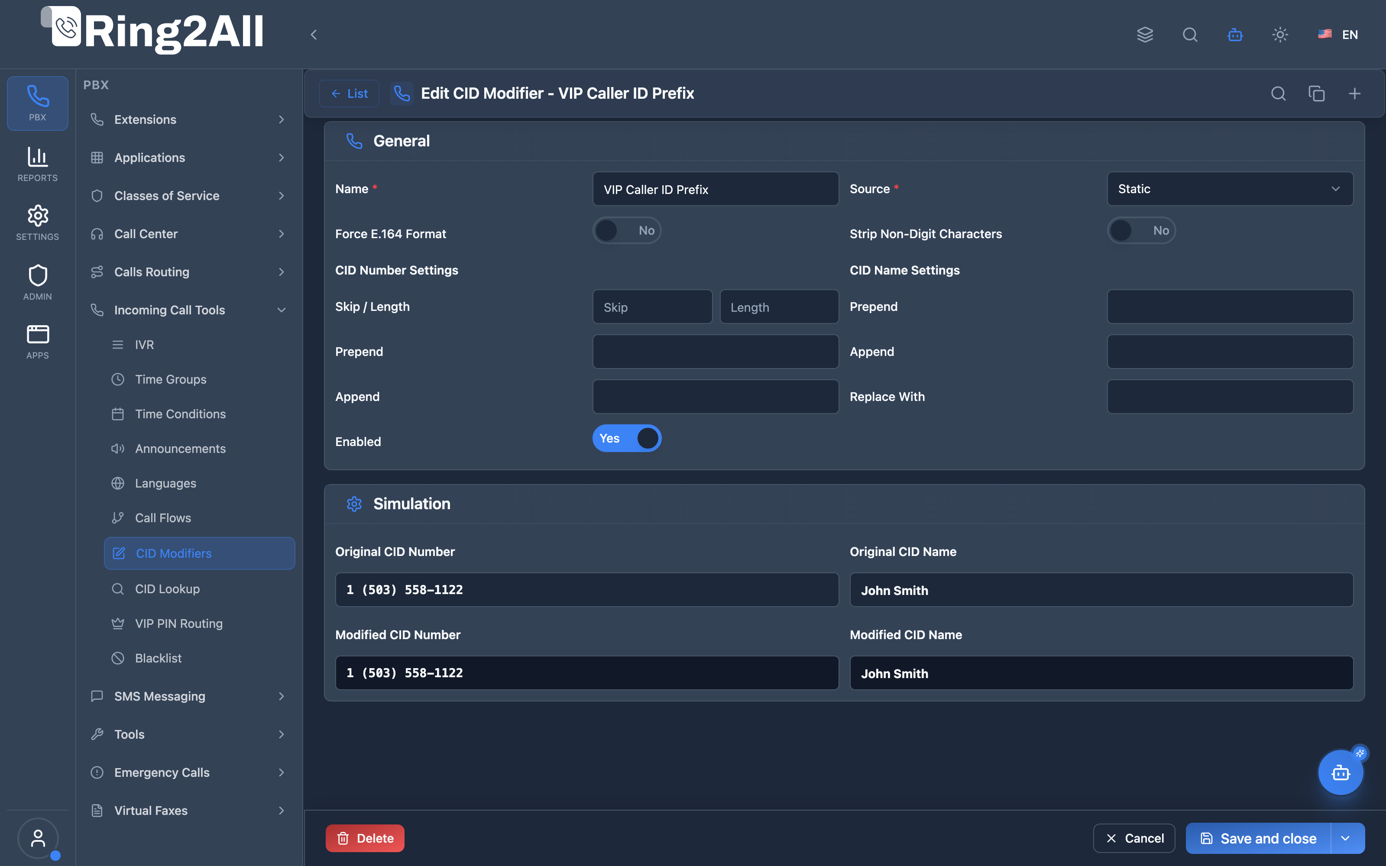Click the List back button

[x=350, y=94]
